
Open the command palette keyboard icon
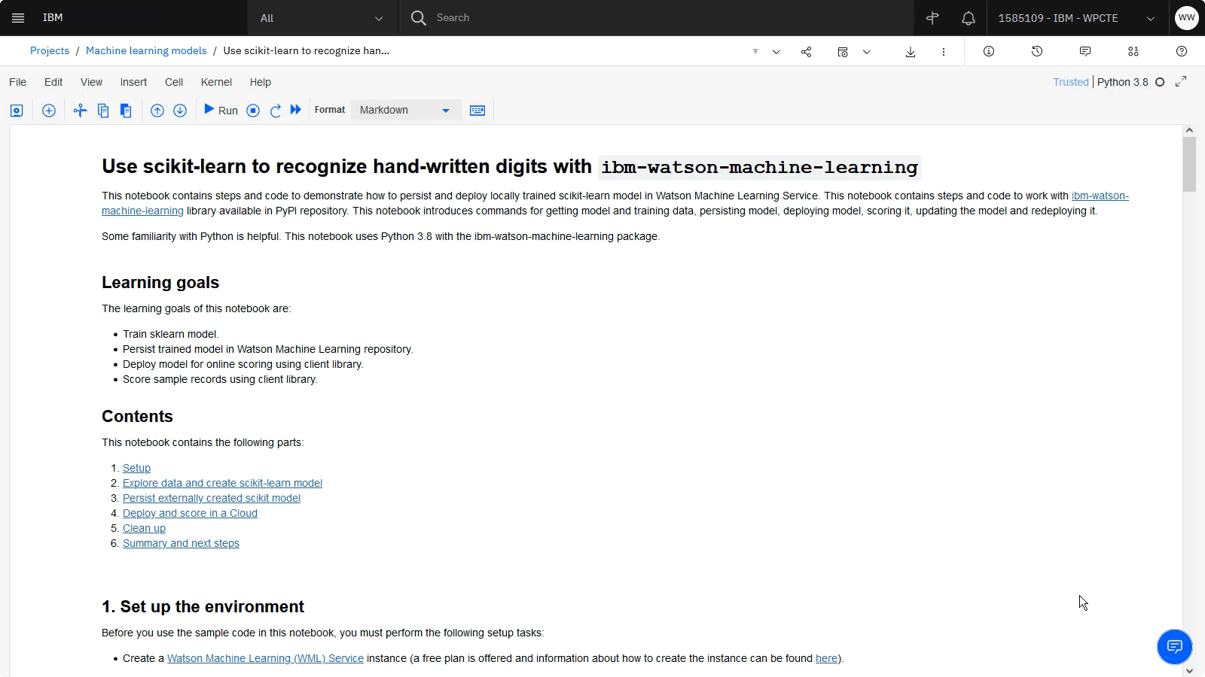pyautogui.click(x=477, y=111)
